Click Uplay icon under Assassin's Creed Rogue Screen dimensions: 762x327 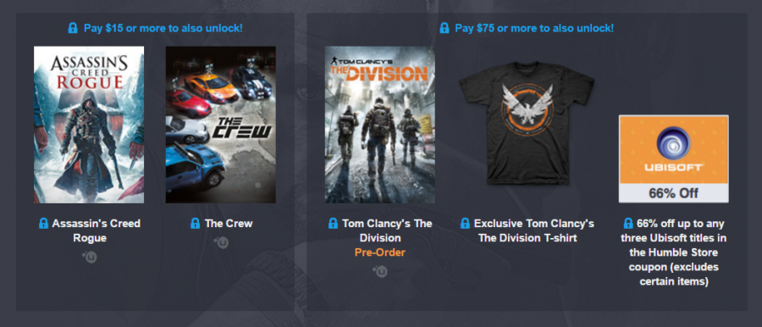90,257
